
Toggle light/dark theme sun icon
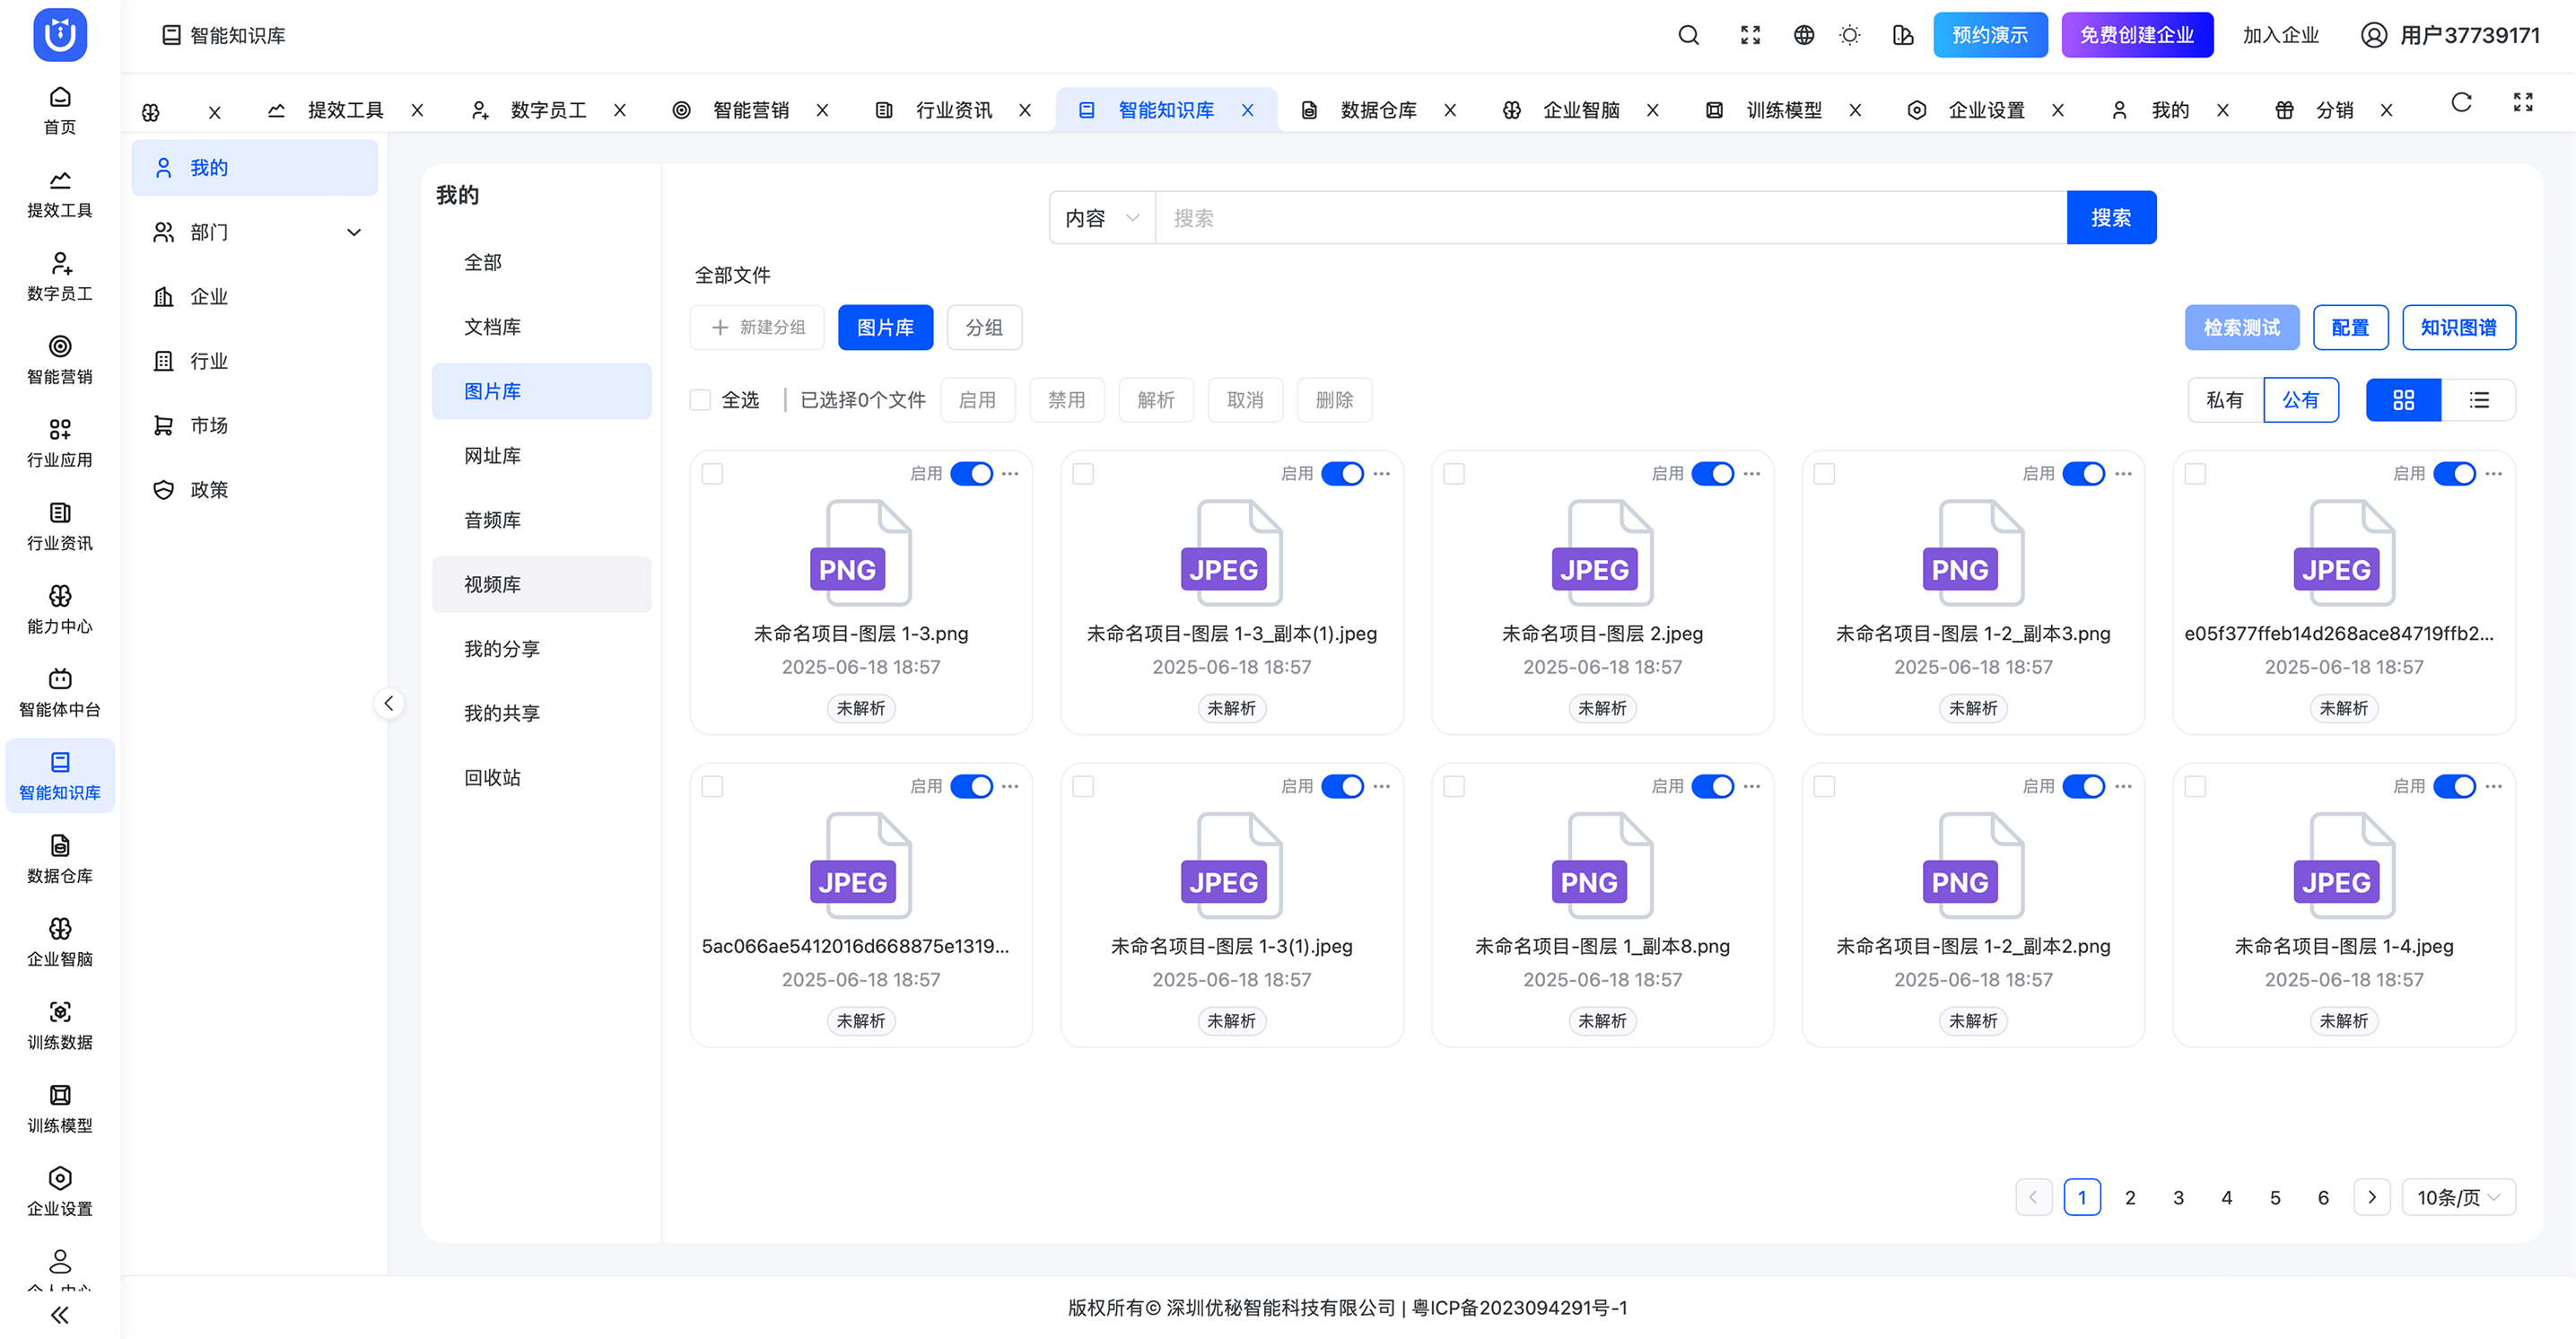pyautogui.click(x=1850, y=35)
